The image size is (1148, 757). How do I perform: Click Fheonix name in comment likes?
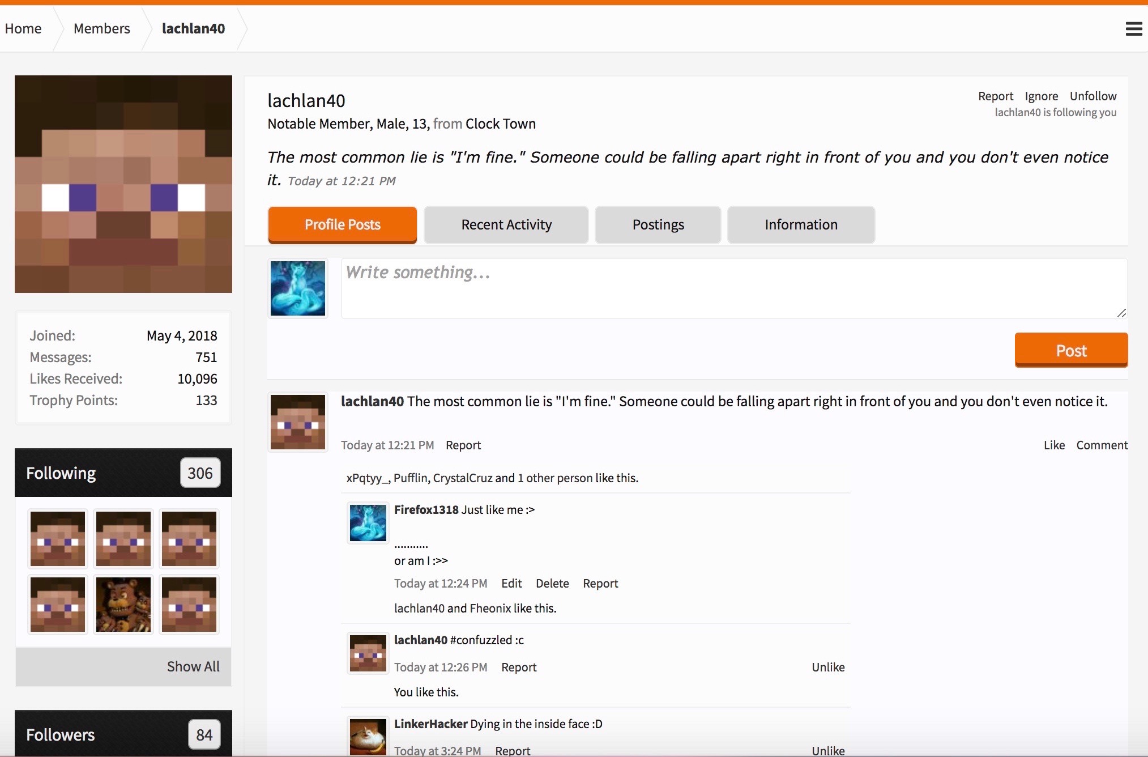click(x=490, y=609)
